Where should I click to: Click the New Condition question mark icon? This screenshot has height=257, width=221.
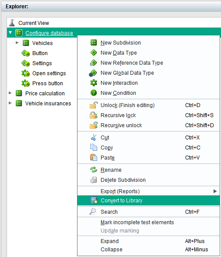tap(94, 93)
